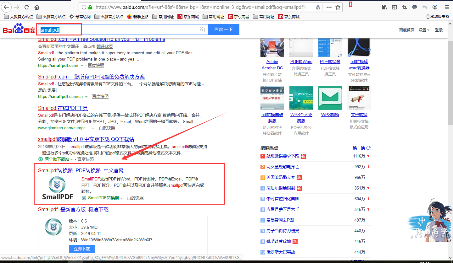Image resolution: width=453 pixels, height=263 pixels.
Task: Open the Firefox account icon
Action: point(435,7)
